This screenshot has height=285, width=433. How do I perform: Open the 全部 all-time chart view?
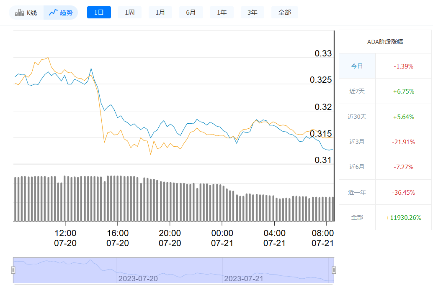[284, 12]
